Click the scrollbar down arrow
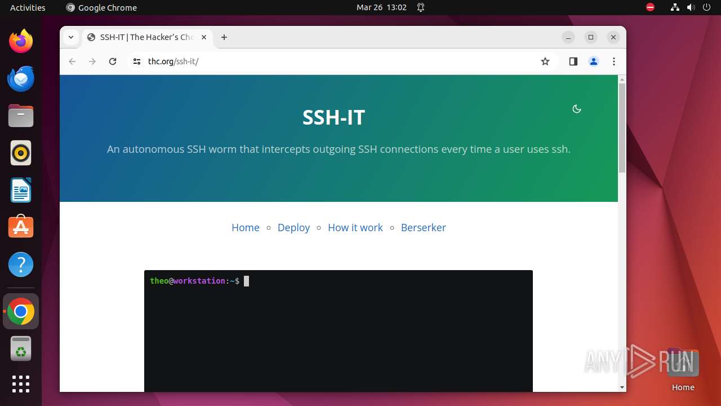 coord(622,387)
